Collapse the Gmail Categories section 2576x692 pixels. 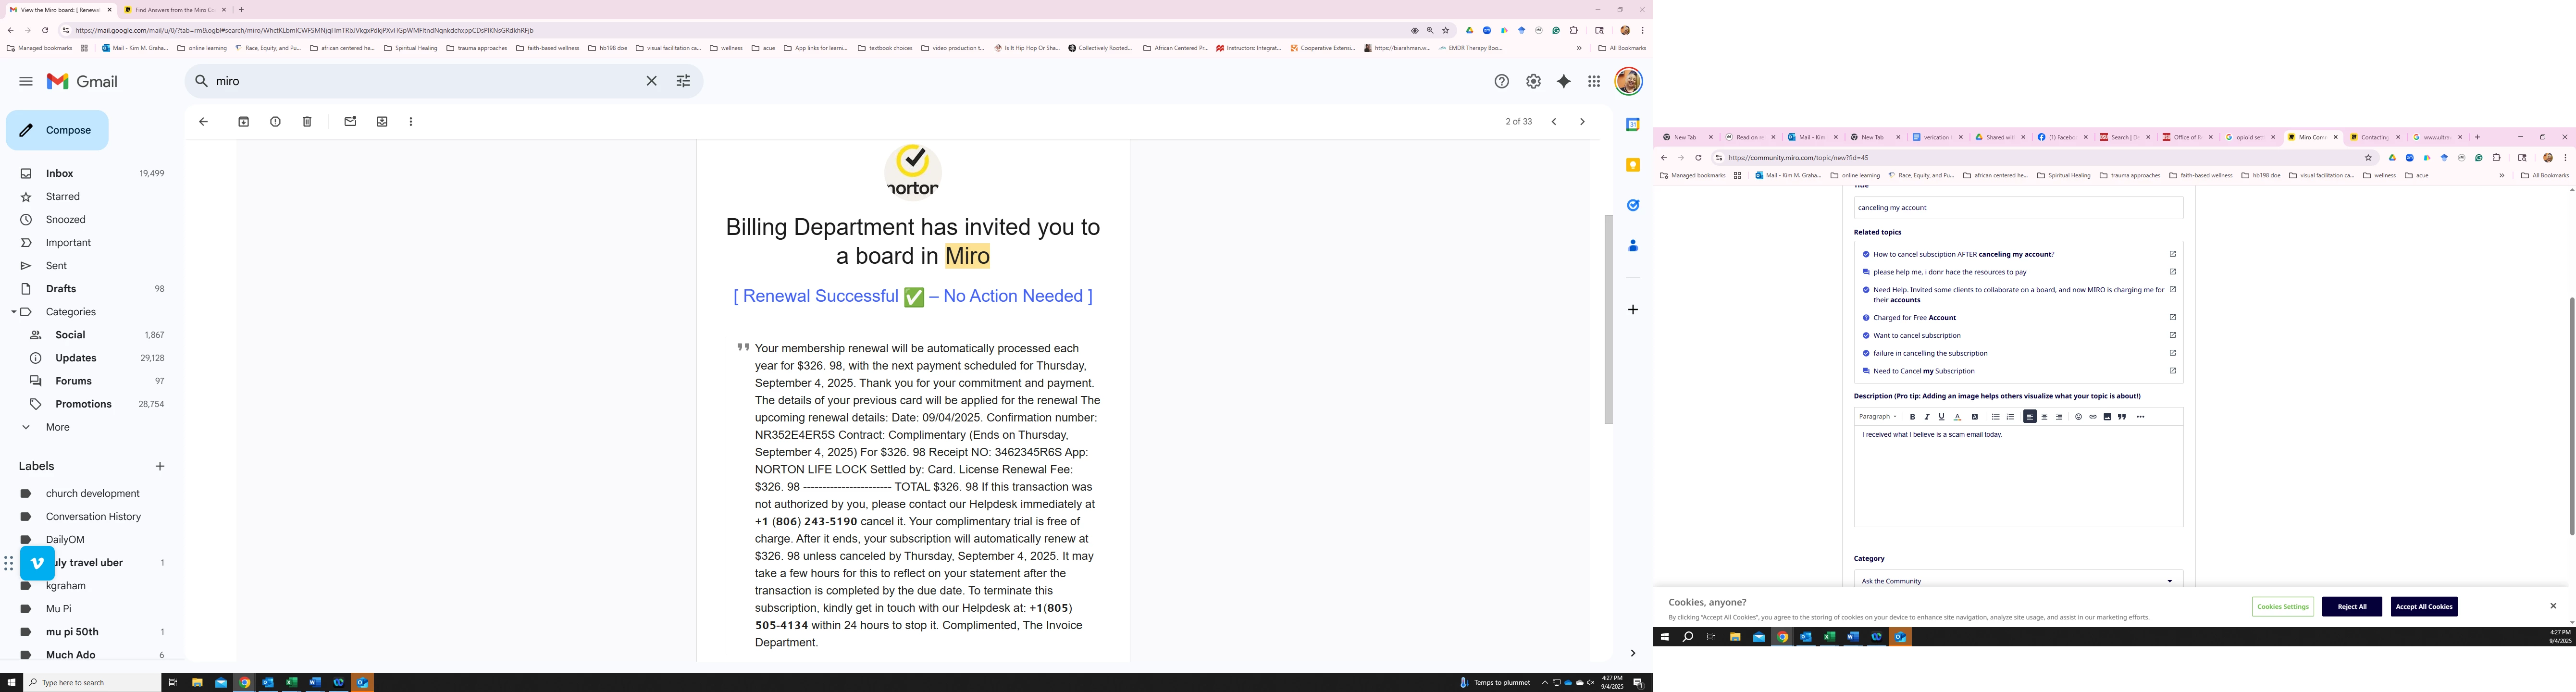tap(14, 312)
